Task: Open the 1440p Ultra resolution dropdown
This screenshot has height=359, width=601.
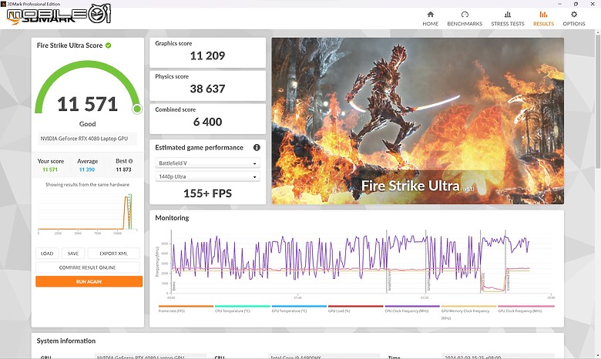Action: click(x=207, y=176)
